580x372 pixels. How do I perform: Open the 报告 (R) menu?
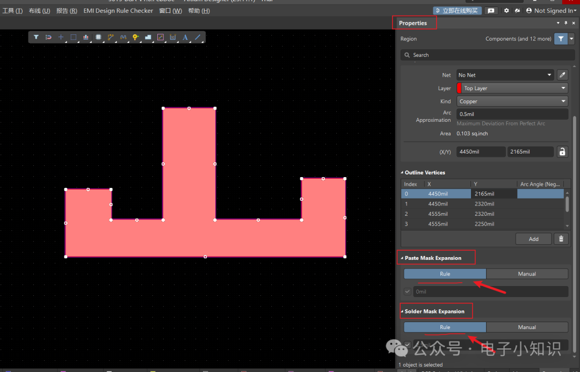67,11
